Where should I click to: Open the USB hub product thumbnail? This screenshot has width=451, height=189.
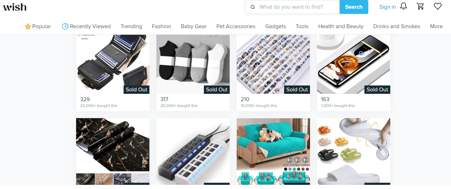coord(193,151)
